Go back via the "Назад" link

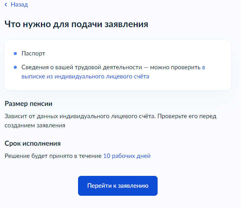(x=19, y=5)
